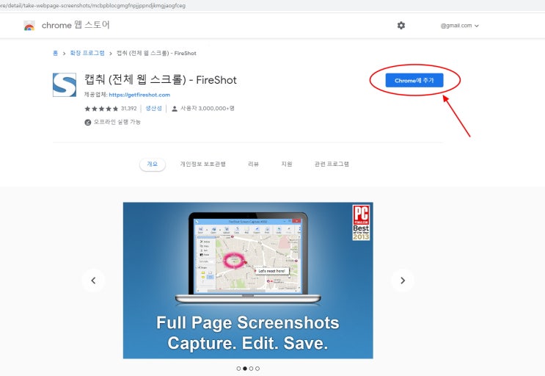Switch to the 개인정보 보호관행 tab
545x376 pixels.
202,164
